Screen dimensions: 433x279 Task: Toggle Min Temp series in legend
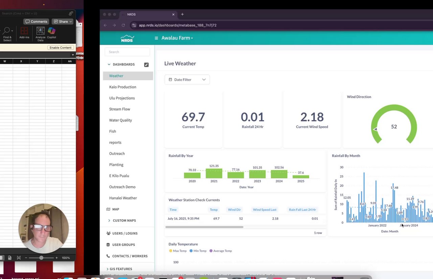tap(198, 251)
